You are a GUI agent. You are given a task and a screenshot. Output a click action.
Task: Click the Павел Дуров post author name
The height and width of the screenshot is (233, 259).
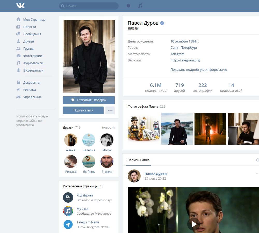tap(155, 174)
